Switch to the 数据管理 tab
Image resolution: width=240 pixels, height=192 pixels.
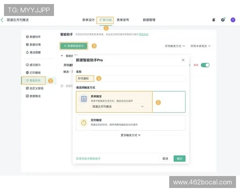pos(149,20)
